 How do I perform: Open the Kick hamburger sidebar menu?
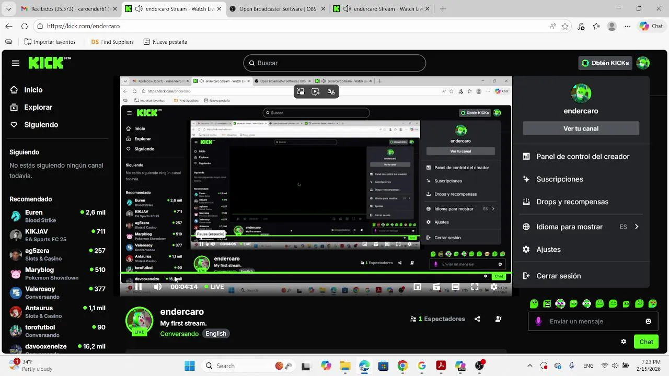16,63
